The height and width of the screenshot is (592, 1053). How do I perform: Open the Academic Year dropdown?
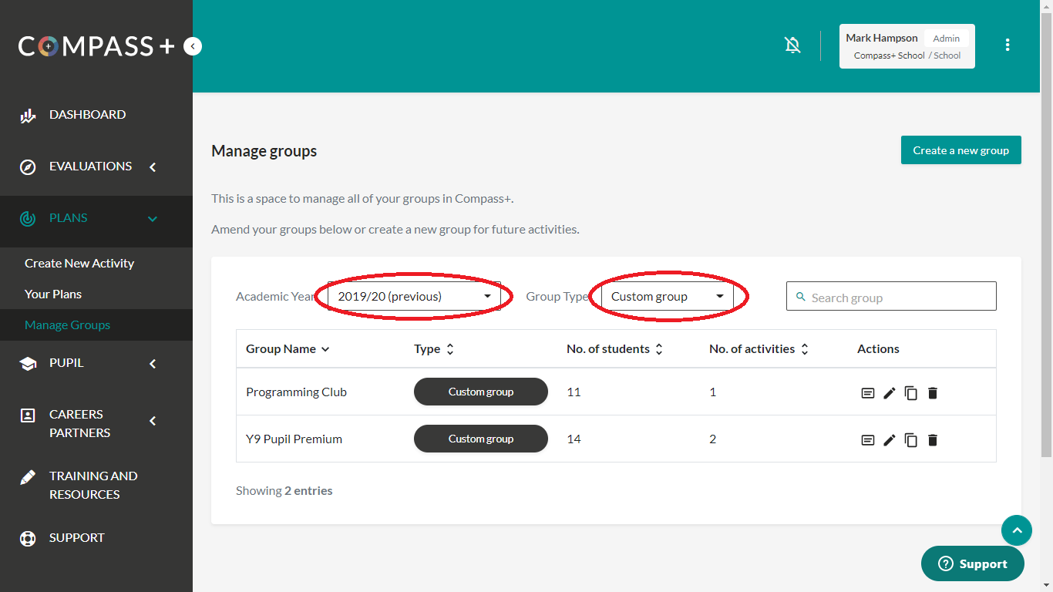pyautogui.click(x=415, y=297)
